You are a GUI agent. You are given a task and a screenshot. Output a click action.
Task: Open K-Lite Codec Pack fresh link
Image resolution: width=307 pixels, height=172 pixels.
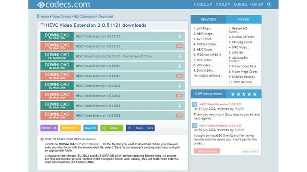[244, 66]
